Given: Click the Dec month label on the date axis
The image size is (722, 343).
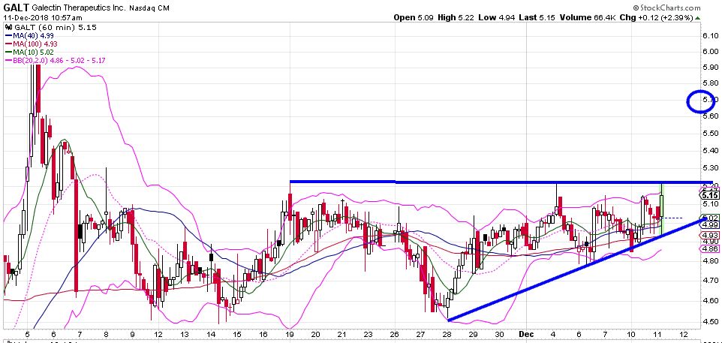Looking at the screenshot, I should [525, 334].
